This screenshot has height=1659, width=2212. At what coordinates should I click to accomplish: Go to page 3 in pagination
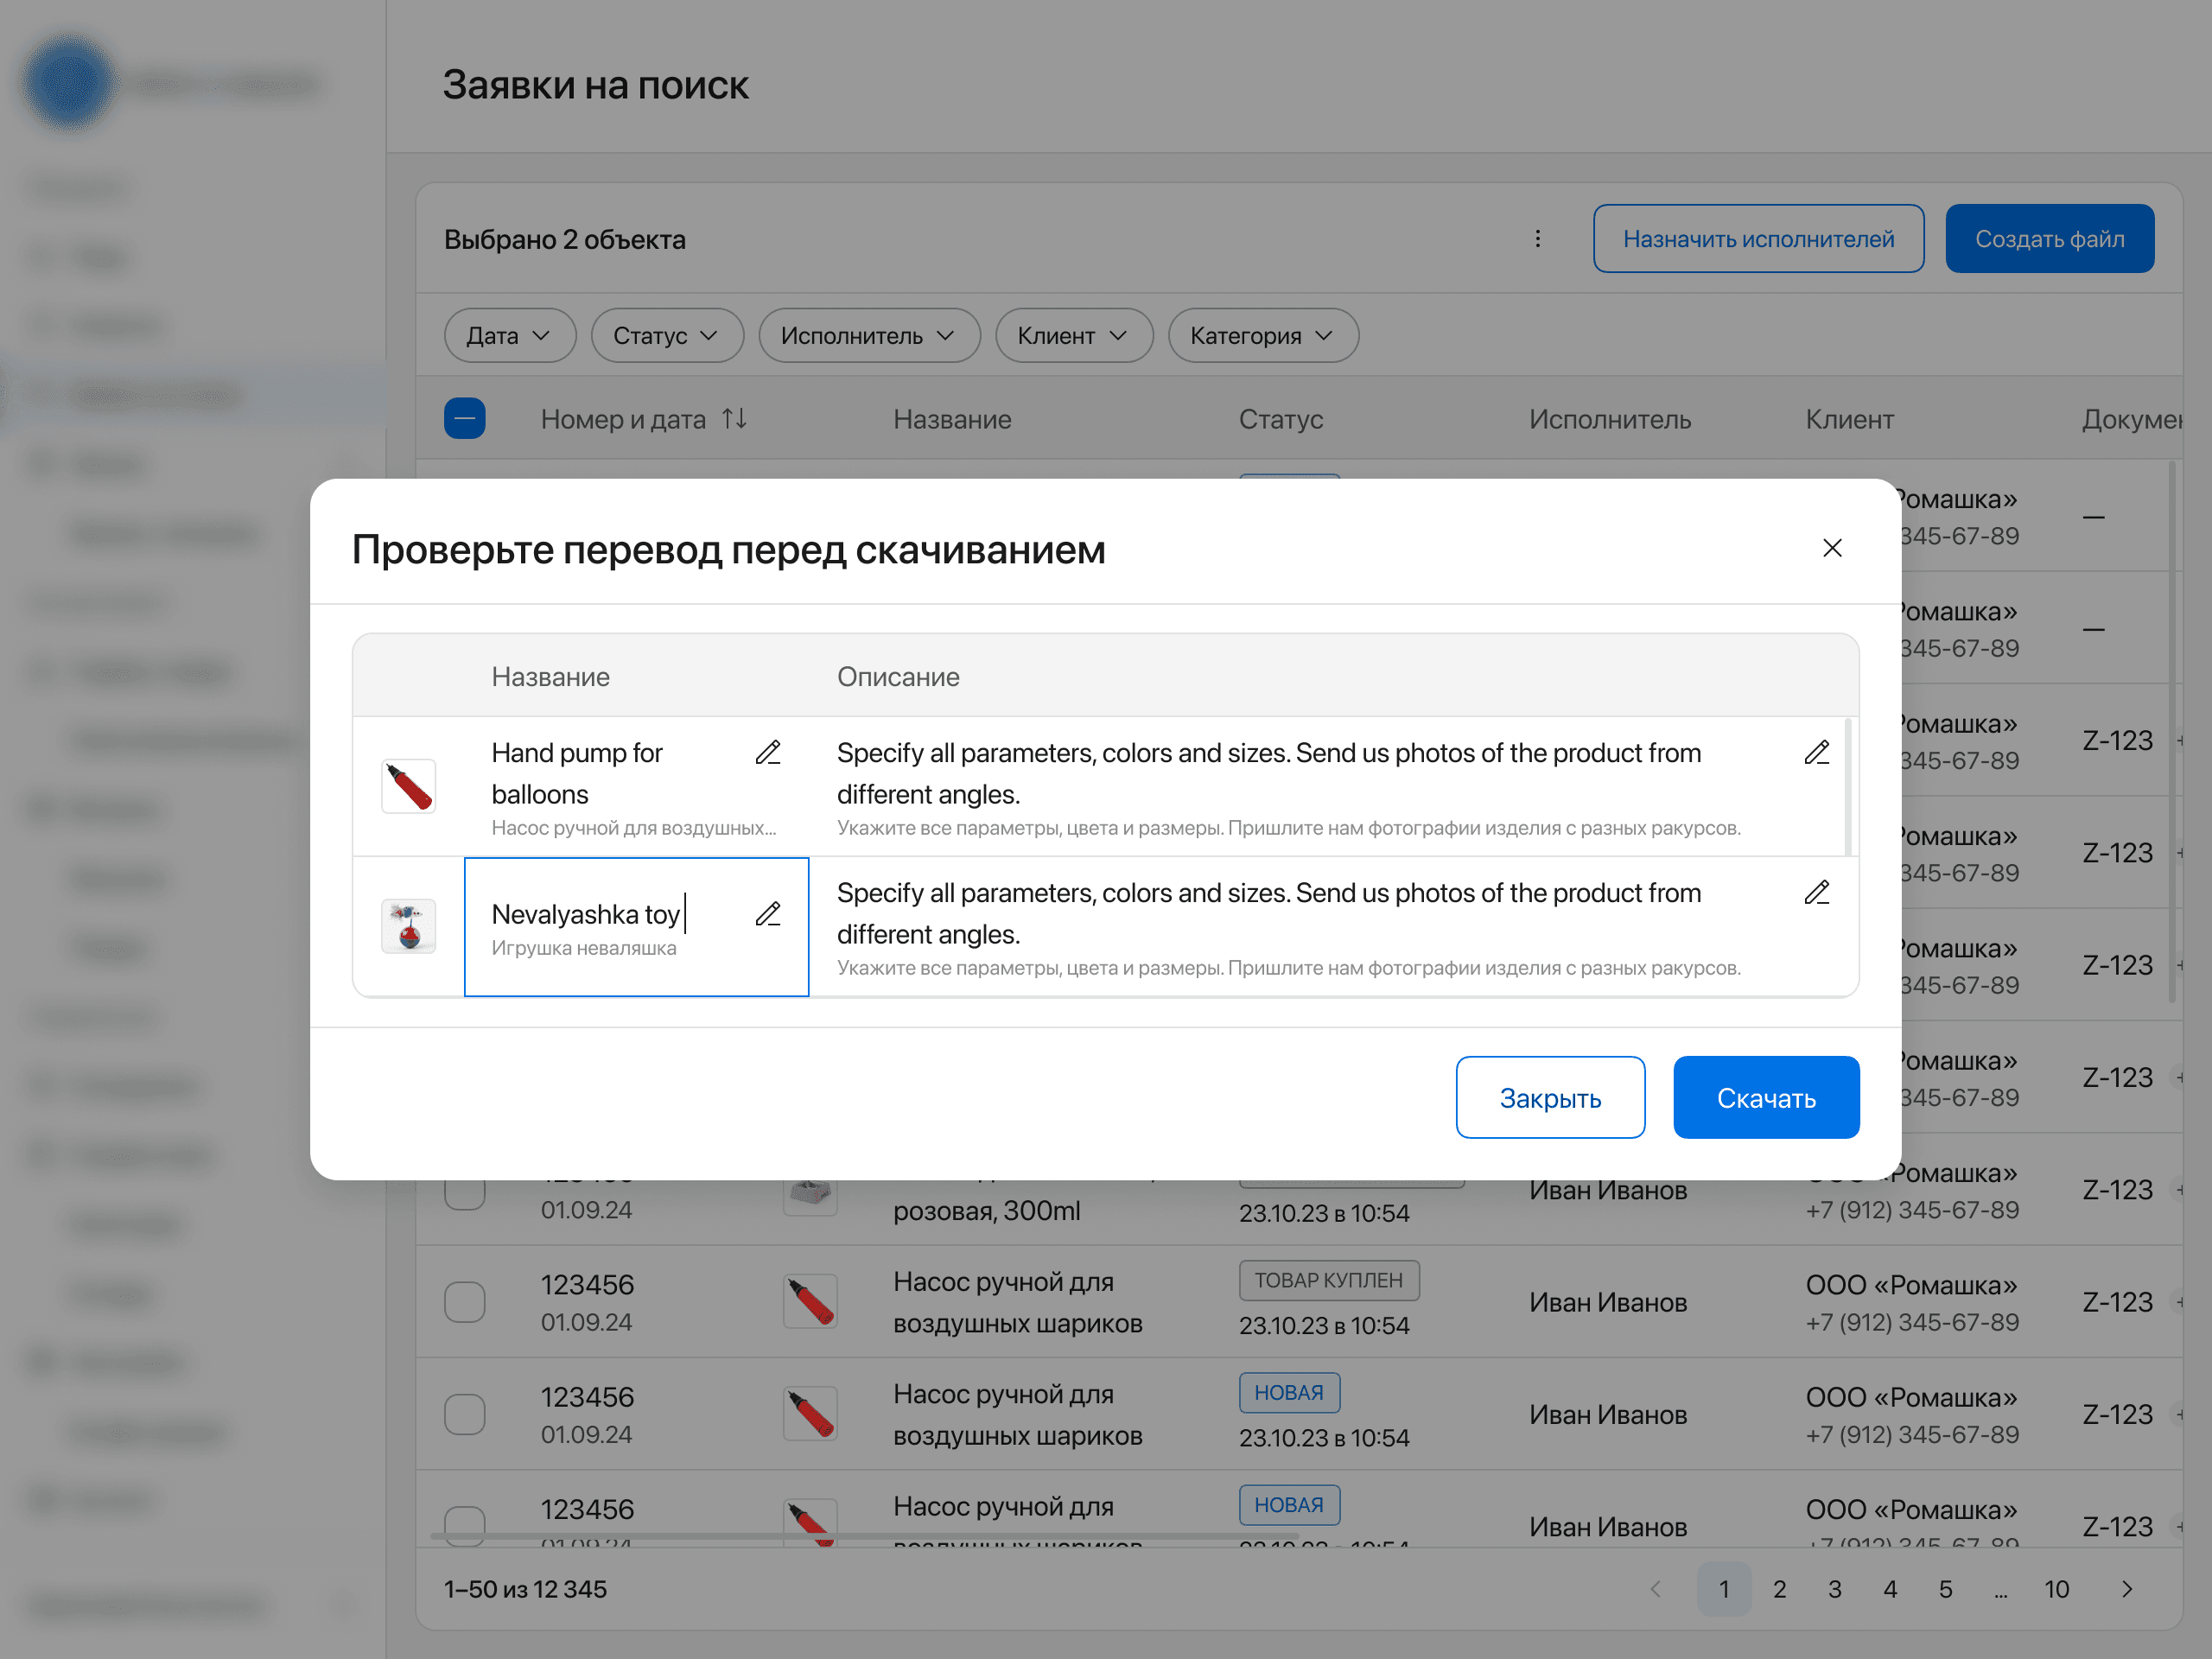1834,1589
